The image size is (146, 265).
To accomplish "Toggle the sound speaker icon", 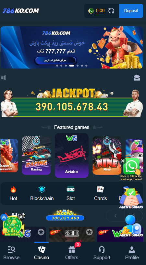I will click(4, 78).
